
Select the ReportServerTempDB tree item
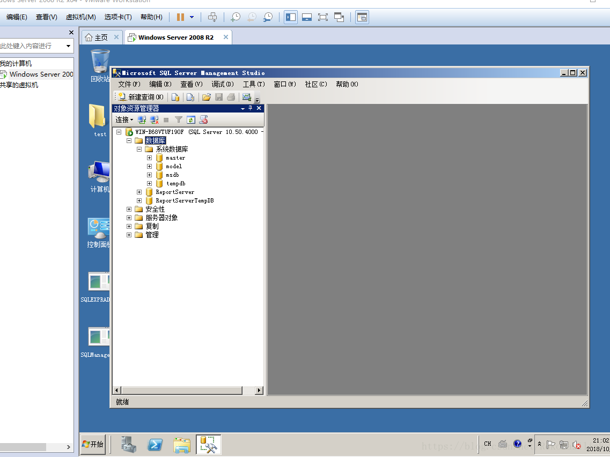pos(185,200)
